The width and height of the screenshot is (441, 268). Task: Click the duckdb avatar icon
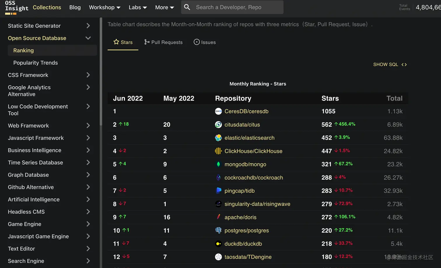pyautogui.click(x=218, y=244)
